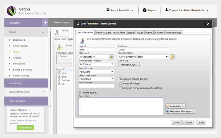Open Server Details in navigation
The image size is (221, 138).
click(21, 46)
